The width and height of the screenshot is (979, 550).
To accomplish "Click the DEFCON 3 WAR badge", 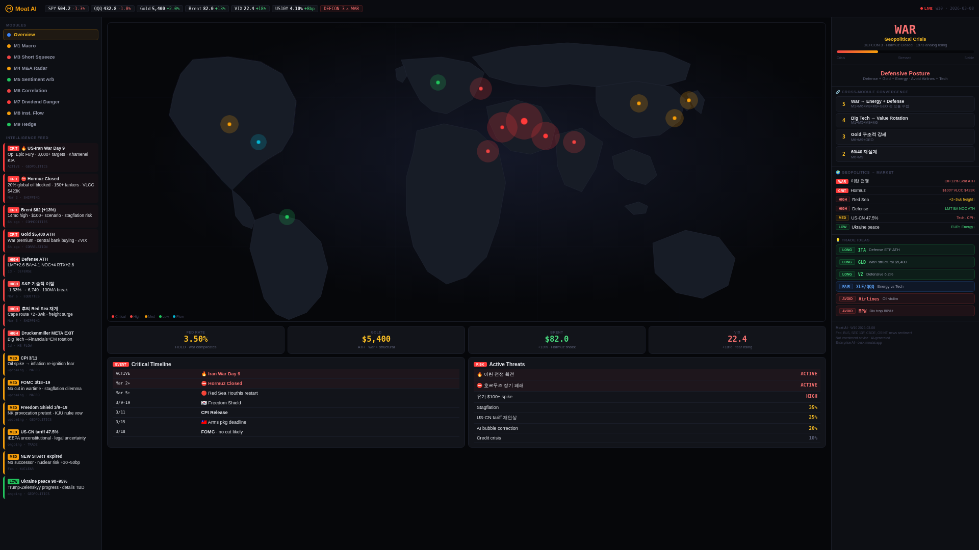I will (341, 9).
